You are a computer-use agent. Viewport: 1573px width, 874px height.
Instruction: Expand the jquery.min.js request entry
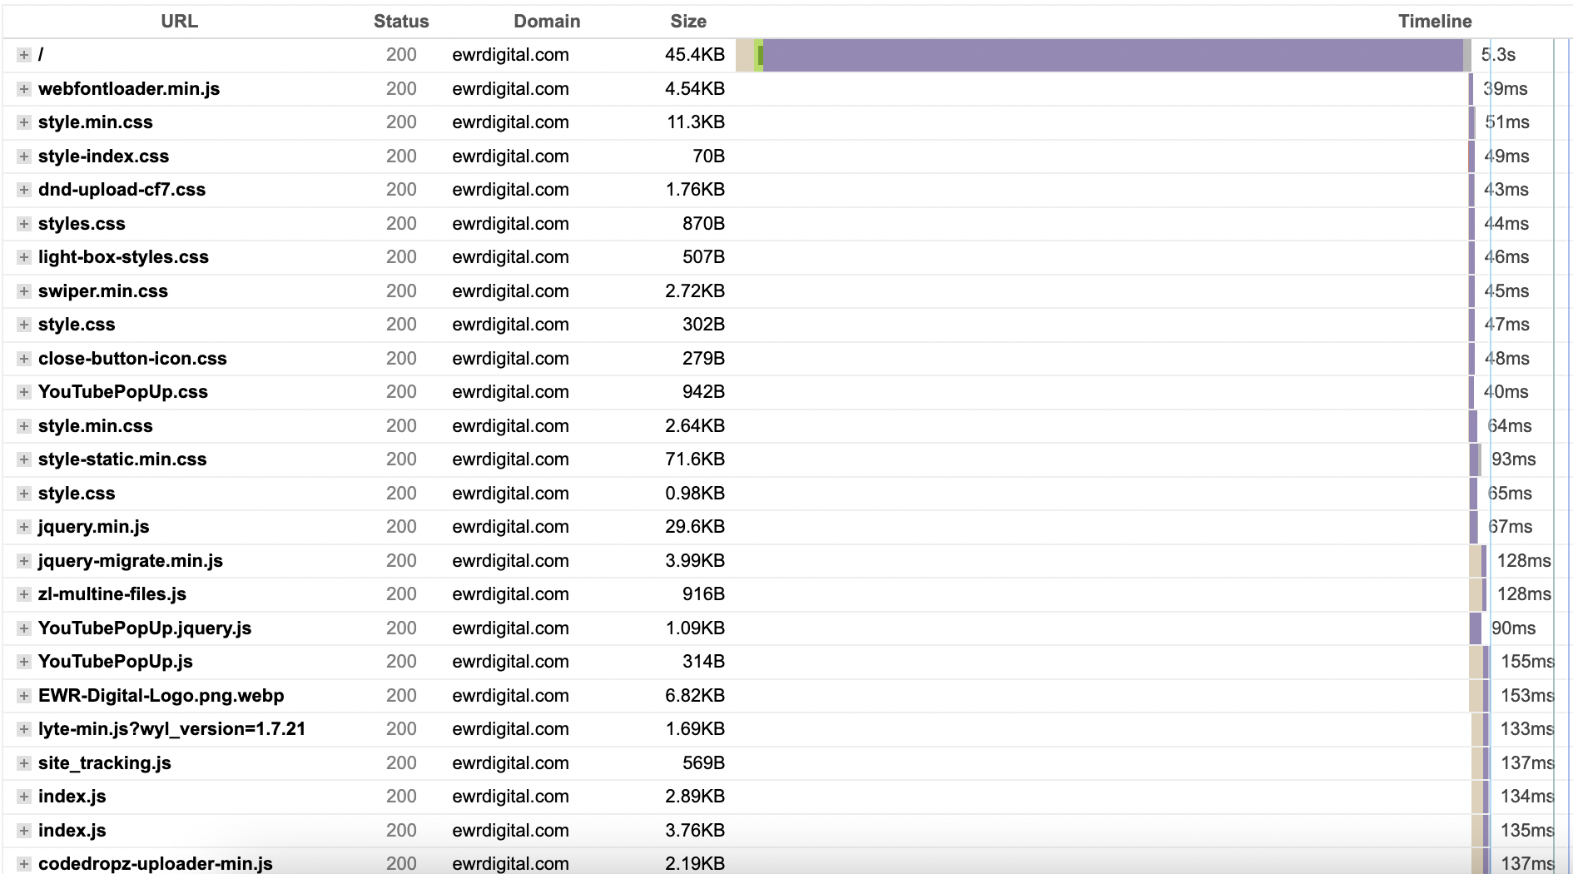[24, 527]
